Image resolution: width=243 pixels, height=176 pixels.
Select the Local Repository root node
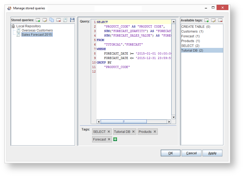pyautogui.click(x=28, y=26)
